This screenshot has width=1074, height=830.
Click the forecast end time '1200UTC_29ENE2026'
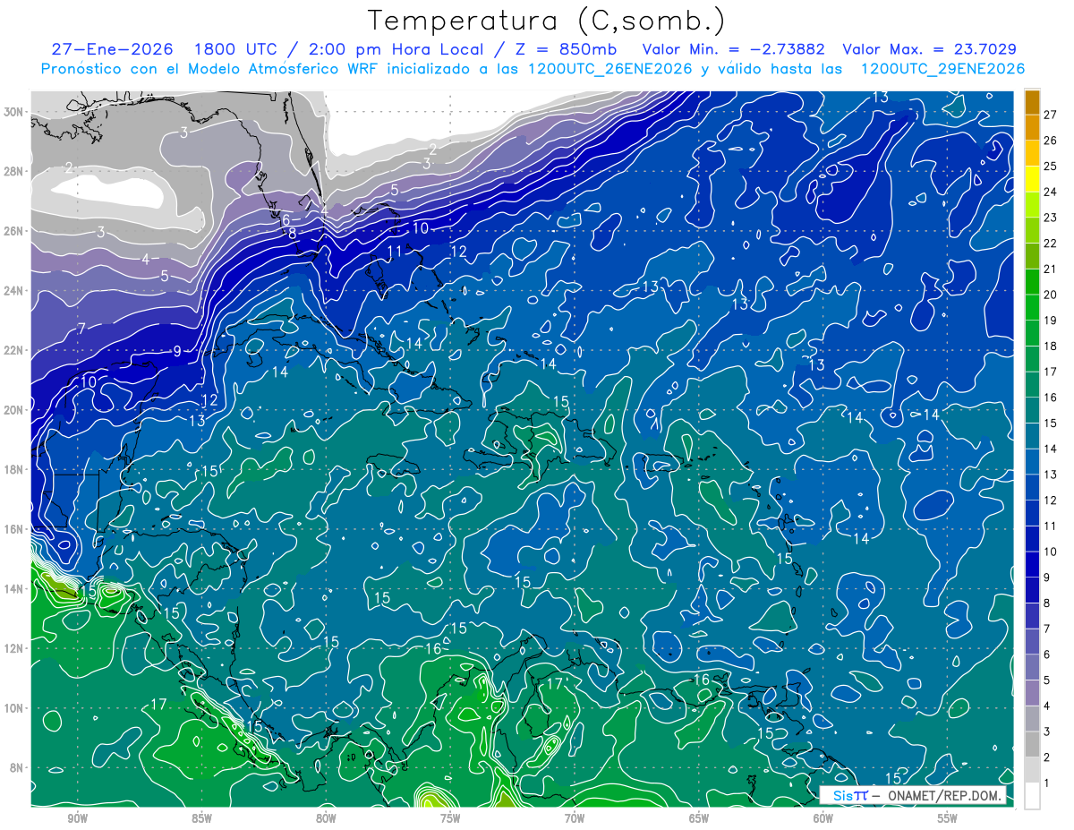(942, 69)
